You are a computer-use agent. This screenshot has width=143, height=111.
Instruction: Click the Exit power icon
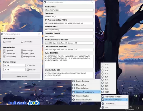point(103,108)
